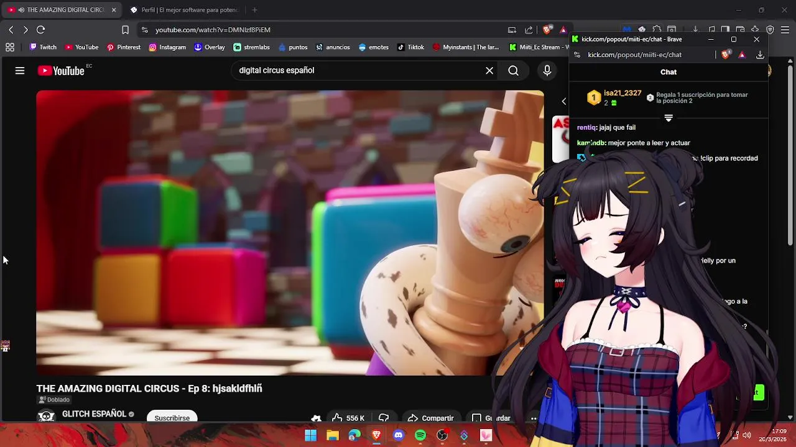Switch to THE AMAZING DIGITAL CIRCUS tab
This screenshot has height=447, width=796.
click(x=62, y=10)
